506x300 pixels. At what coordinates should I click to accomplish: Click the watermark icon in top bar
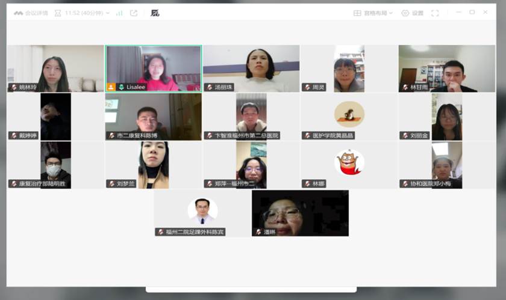click(155, 13)
